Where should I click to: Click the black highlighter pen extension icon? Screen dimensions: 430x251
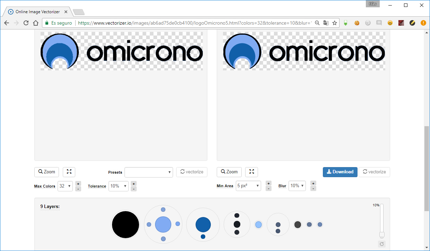(x=412, y=23)
